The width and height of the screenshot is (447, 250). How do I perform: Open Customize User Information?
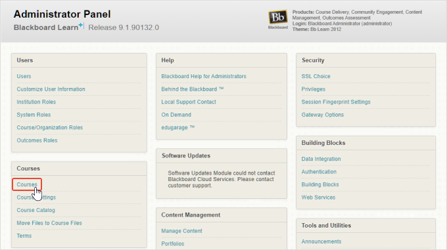coord(51,89)
